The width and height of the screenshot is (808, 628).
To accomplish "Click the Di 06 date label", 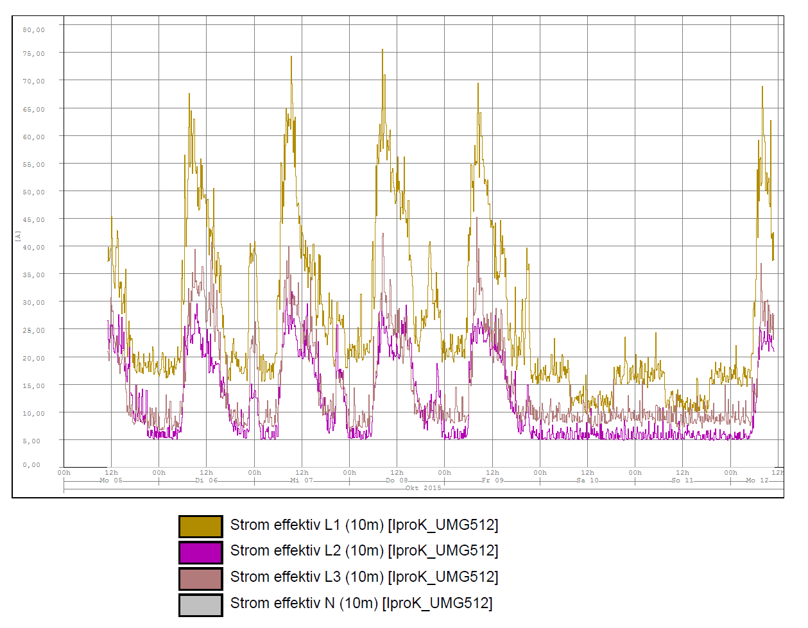I will click(206, 480).
